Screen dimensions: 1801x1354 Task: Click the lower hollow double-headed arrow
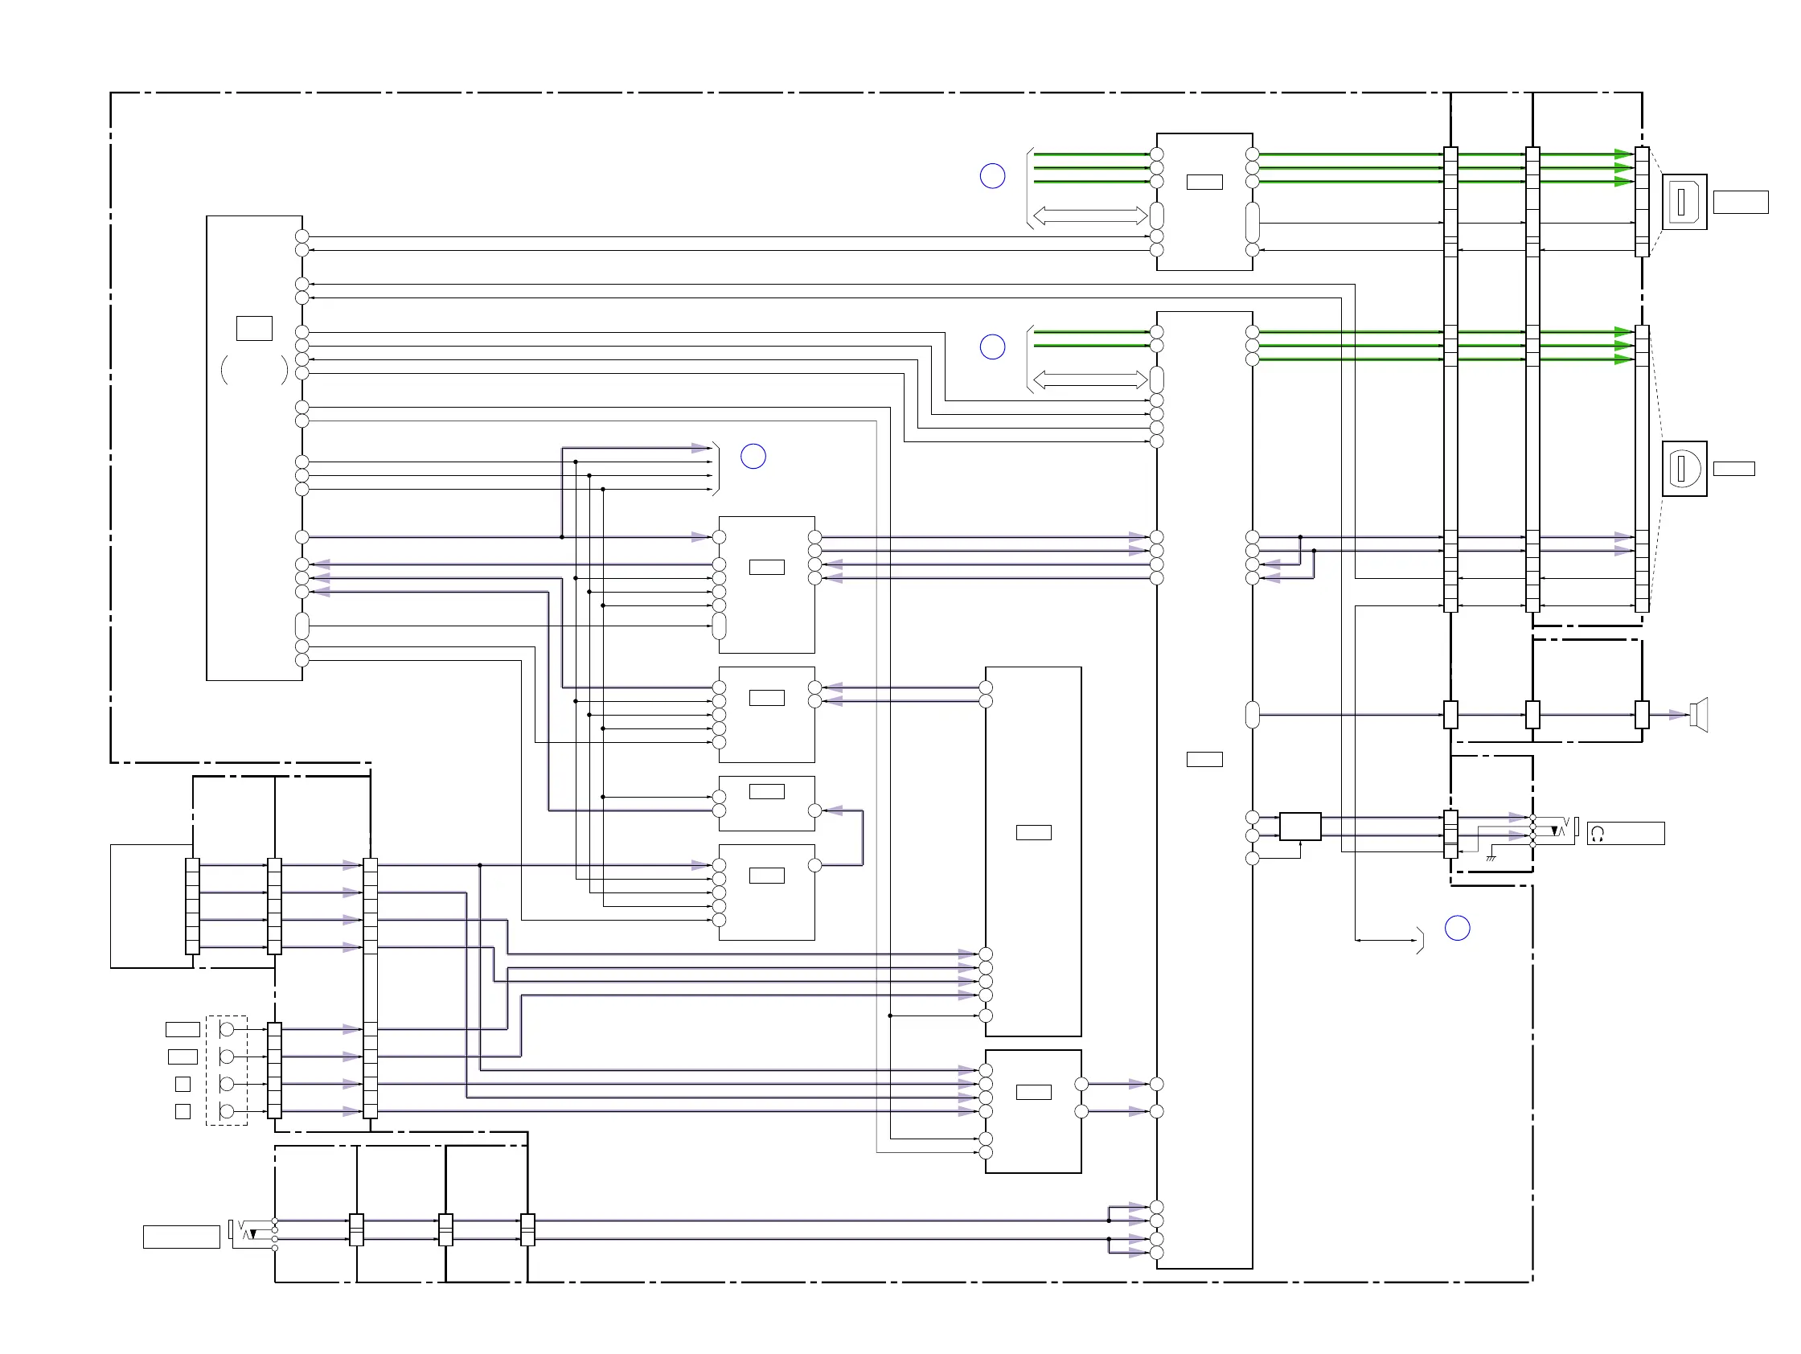pyautogui.click(x=1089, y=380)
